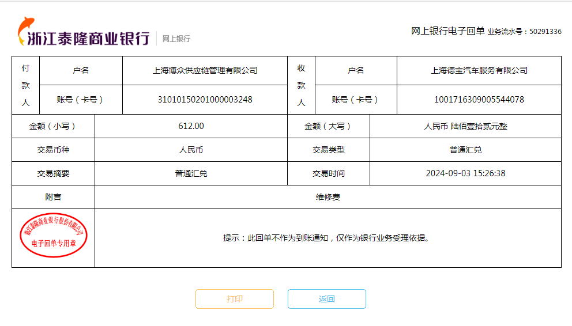Click the 交易摘要 value 普通汇兑
Viewport: 572px width, 326px height.
click(x=191, y=173)
